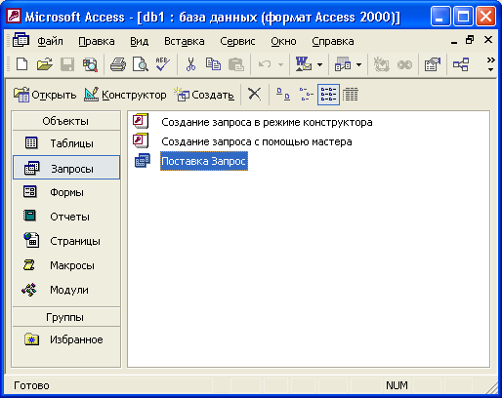Click the Paste clipboard icon
This screenshot has height=398, width=502.
pos(236,64)
